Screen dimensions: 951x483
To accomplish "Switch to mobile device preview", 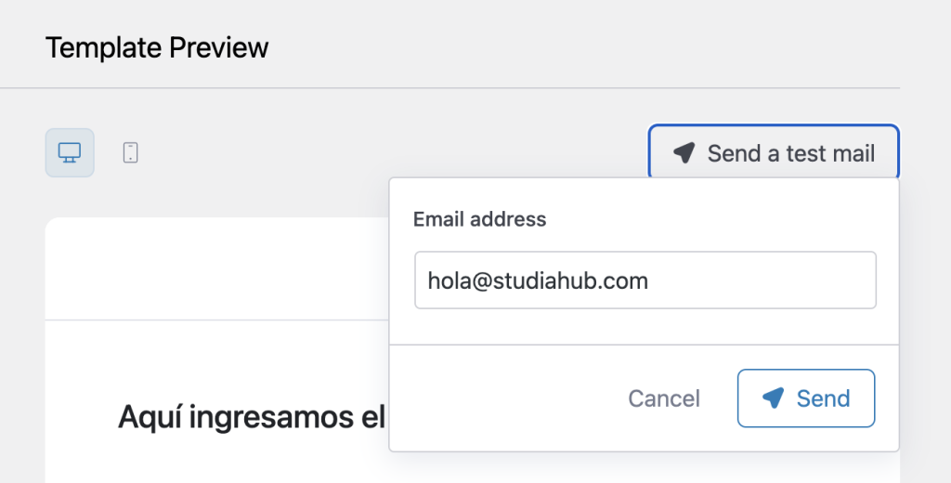I will (130, 152).
